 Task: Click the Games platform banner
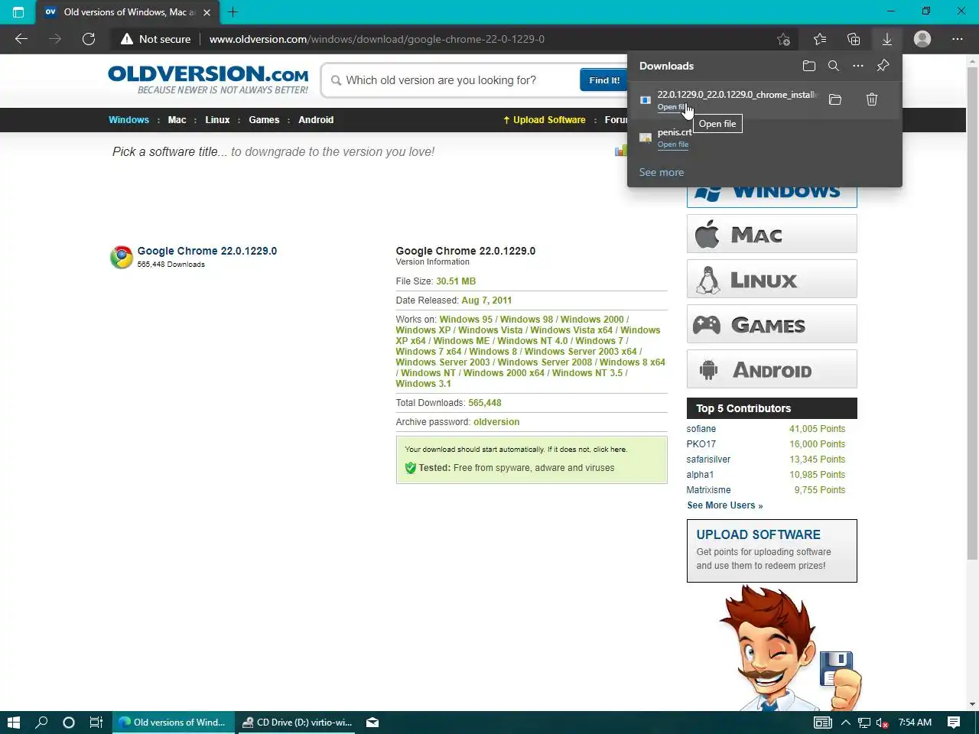[772, 324]
